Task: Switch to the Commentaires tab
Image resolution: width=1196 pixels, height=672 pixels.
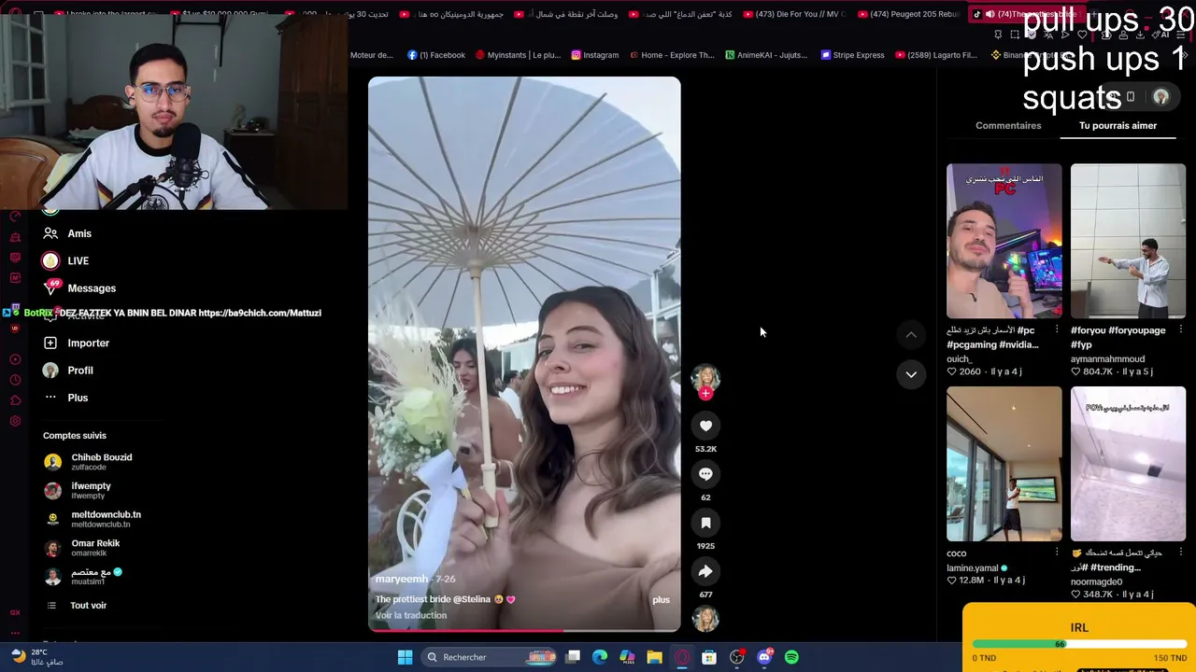Action: point(1008,125)
